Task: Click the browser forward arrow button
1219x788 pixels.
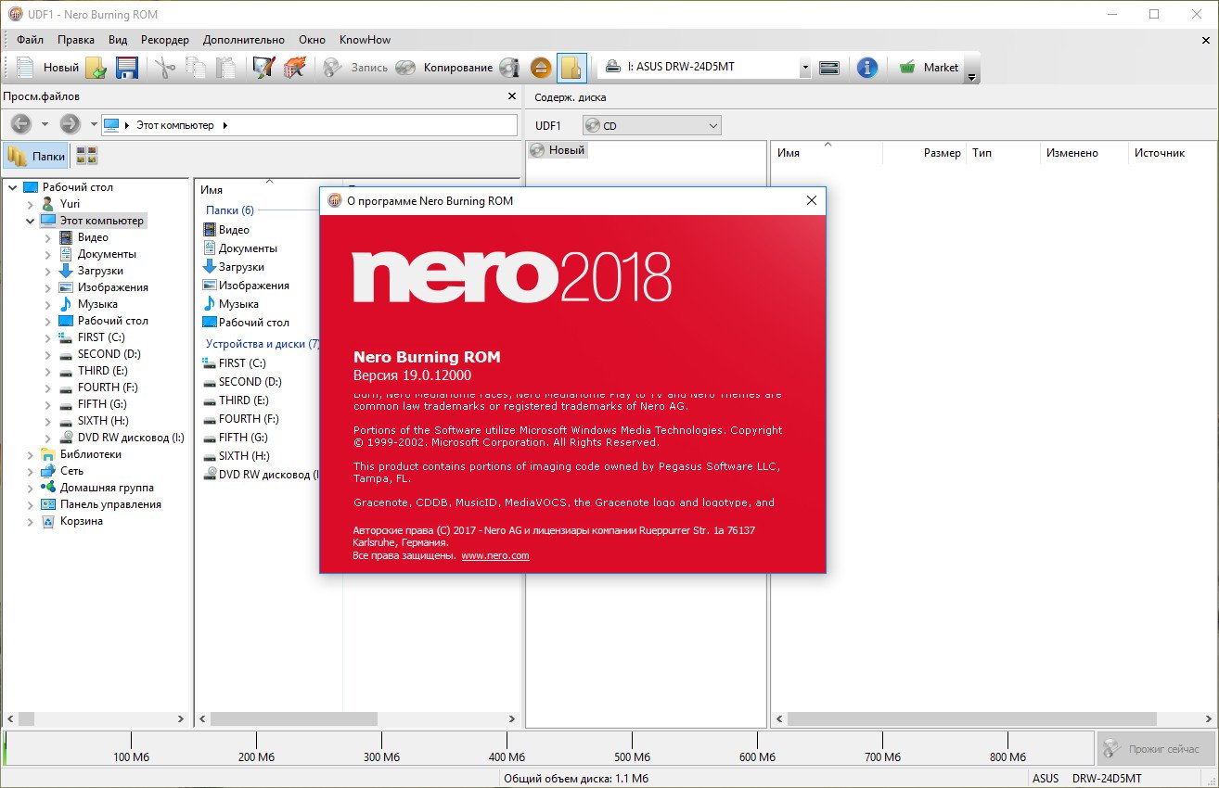Action: (x=71, y=124)
